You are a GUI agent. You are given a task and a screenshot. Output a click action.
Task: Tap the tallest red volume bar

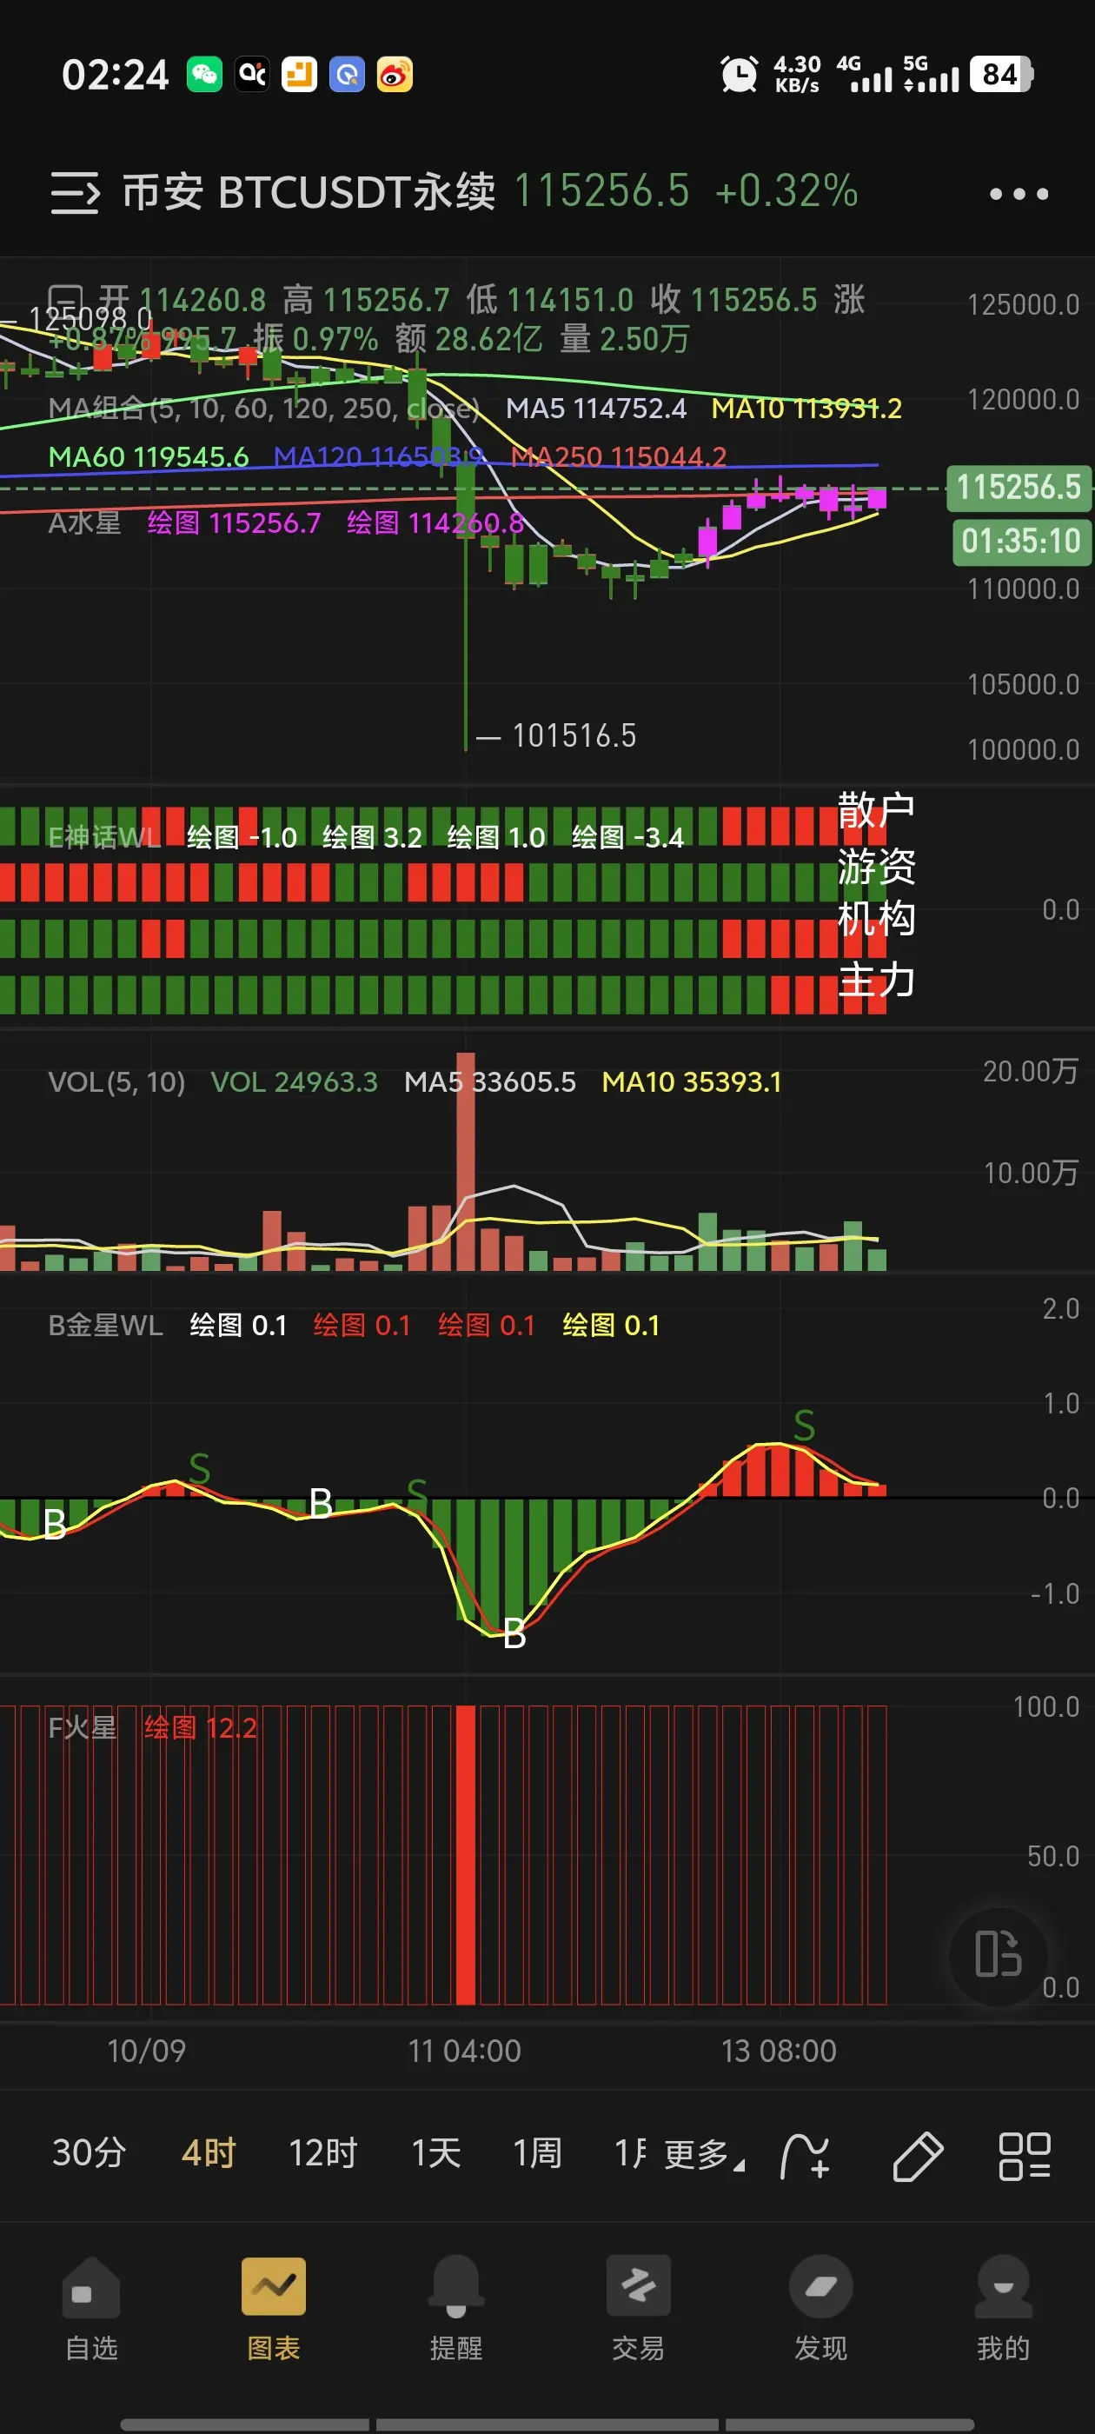[466, 1161]
